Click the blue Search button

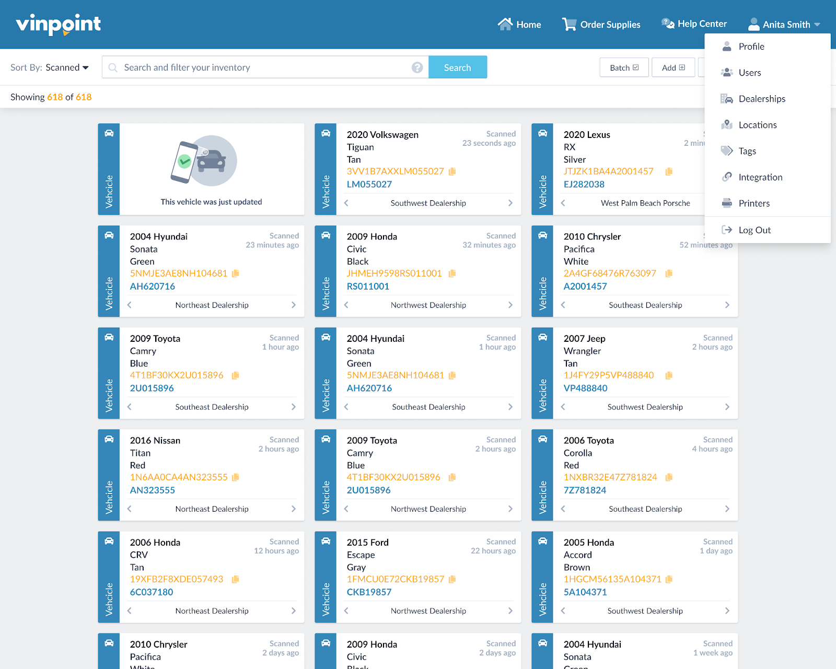458,67
